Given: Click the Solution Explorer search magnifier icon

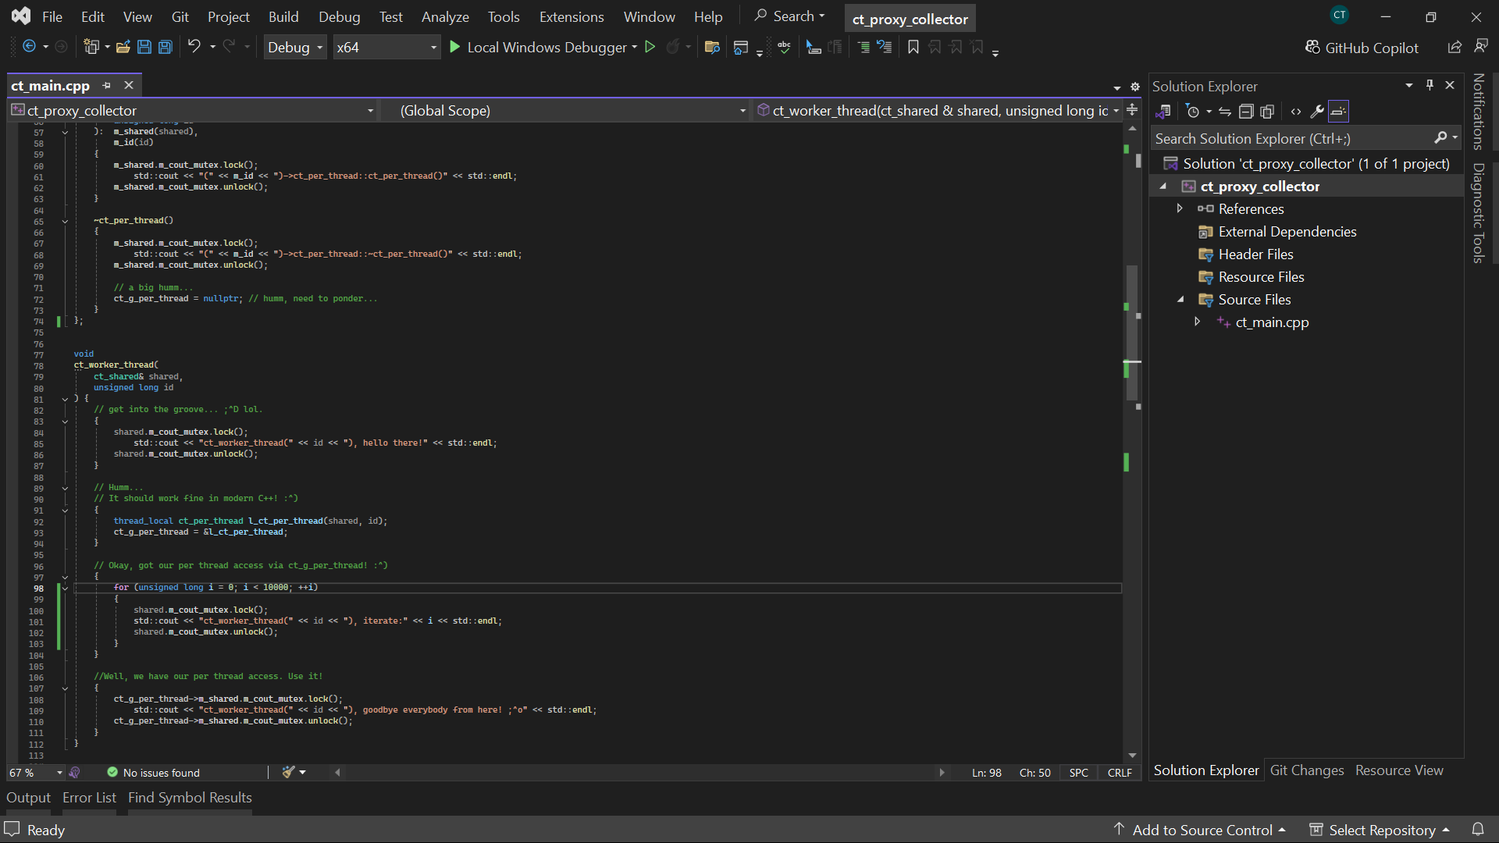Looking at the screenshot, I should click(x=1440, y=138).
